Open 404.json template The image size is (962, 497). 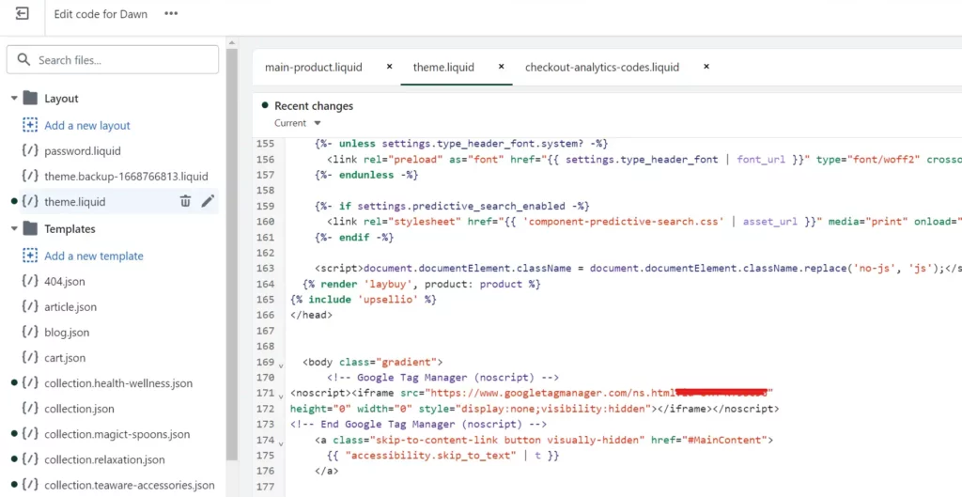click(65, 282)
